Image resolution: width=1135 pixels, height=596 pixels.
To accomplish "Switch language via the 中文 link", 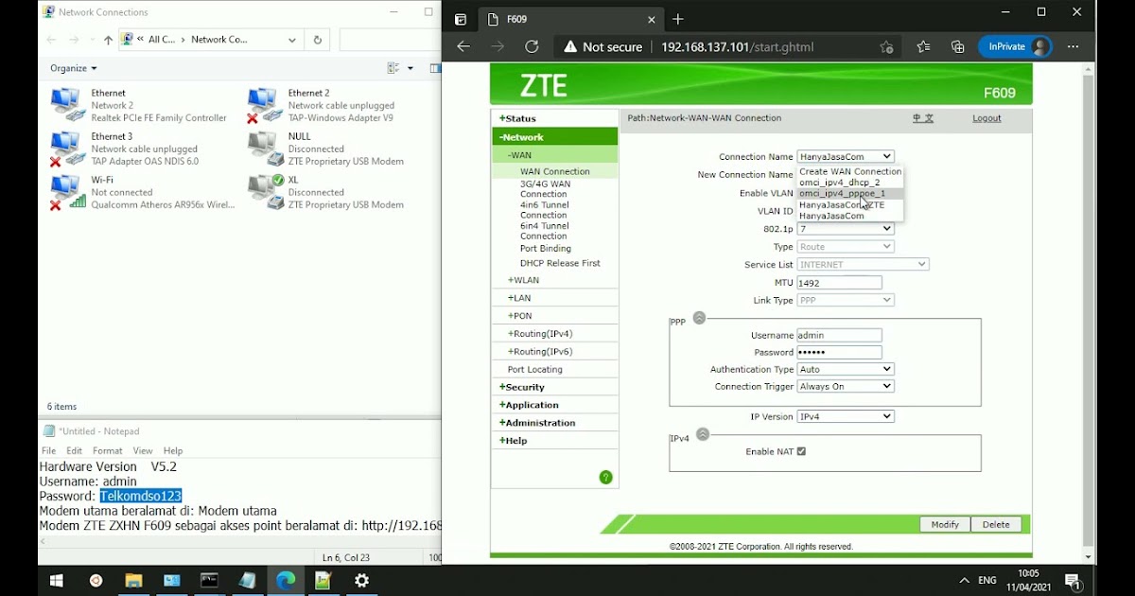I will [923, 118].
